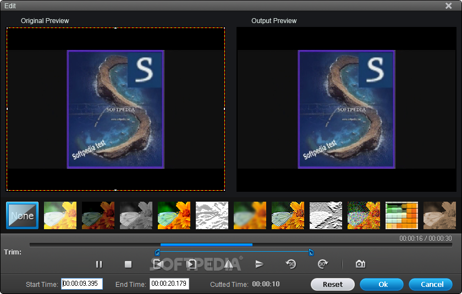Stop the video playback
Viewport: 462px width, 294px height.
[x=128, y=264]
